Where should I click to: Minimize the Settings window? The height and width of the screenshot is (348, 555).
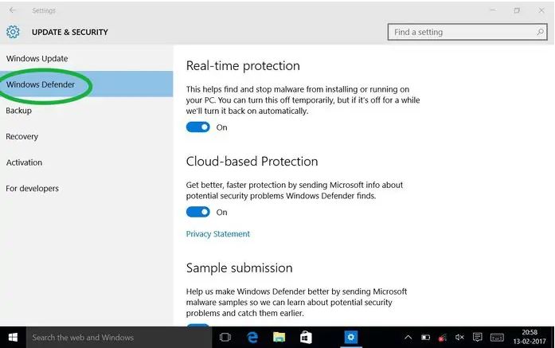493,10
